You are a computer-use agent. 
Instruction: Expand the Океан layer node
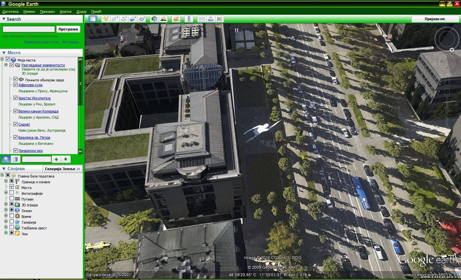(x=6, y=210)
